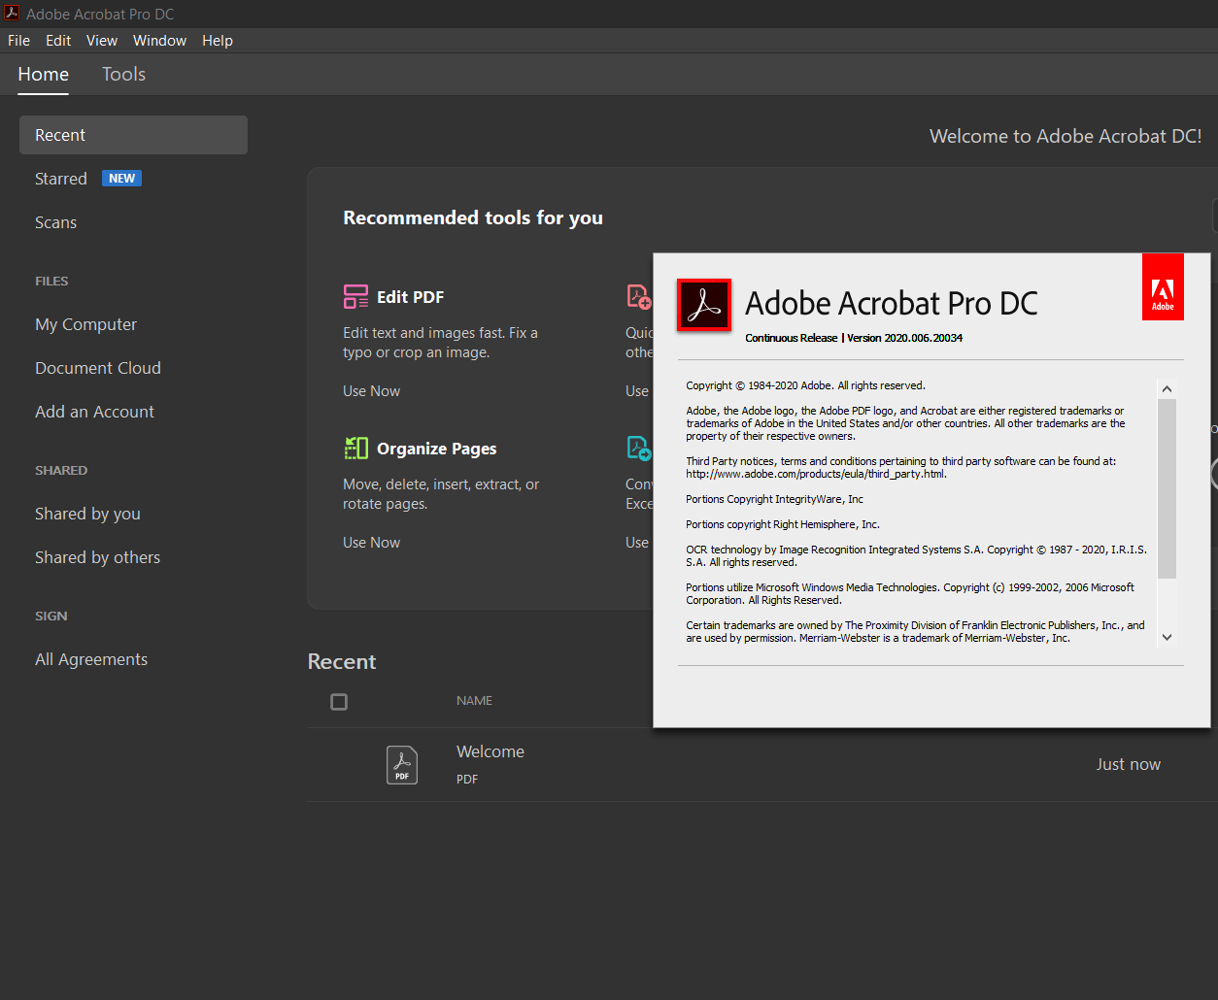Image resolution: width=1218 pixels, height=1000 pixels.
Task: Open the Starred section
Action: pos(61,179)
